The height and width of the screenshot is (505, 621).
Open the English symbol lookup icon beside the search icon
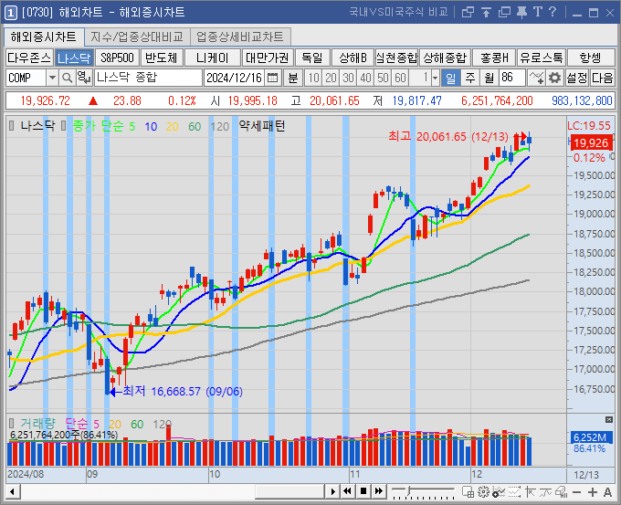tap(84, 78)
